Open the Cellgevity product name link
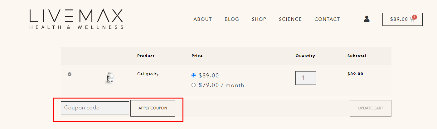Screen dimensions: 437x129 [x=148, y=74]
